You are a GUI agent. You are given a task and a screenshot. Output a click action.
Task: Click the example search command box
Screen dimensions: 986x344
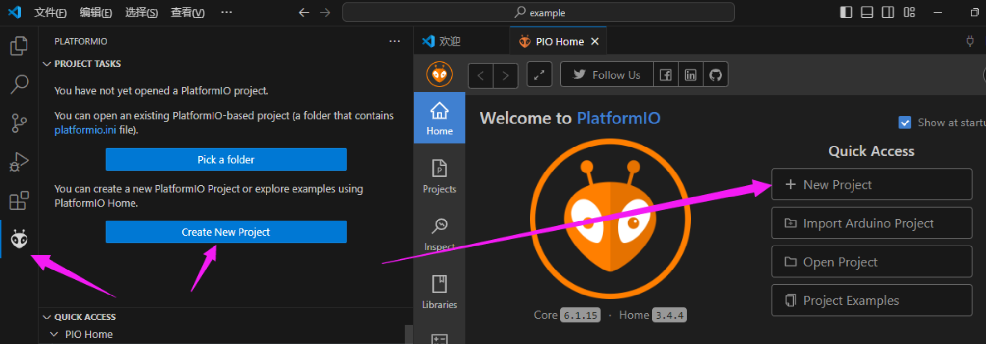(538, 12)
